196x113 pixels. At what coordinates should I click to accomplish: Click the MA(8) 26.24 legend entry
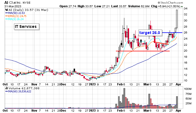pyautogui.click(x=14, y=19)
